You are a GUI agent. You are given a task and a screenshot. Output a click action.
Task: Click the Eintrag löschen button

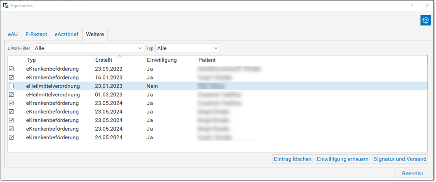click(293, 159)
